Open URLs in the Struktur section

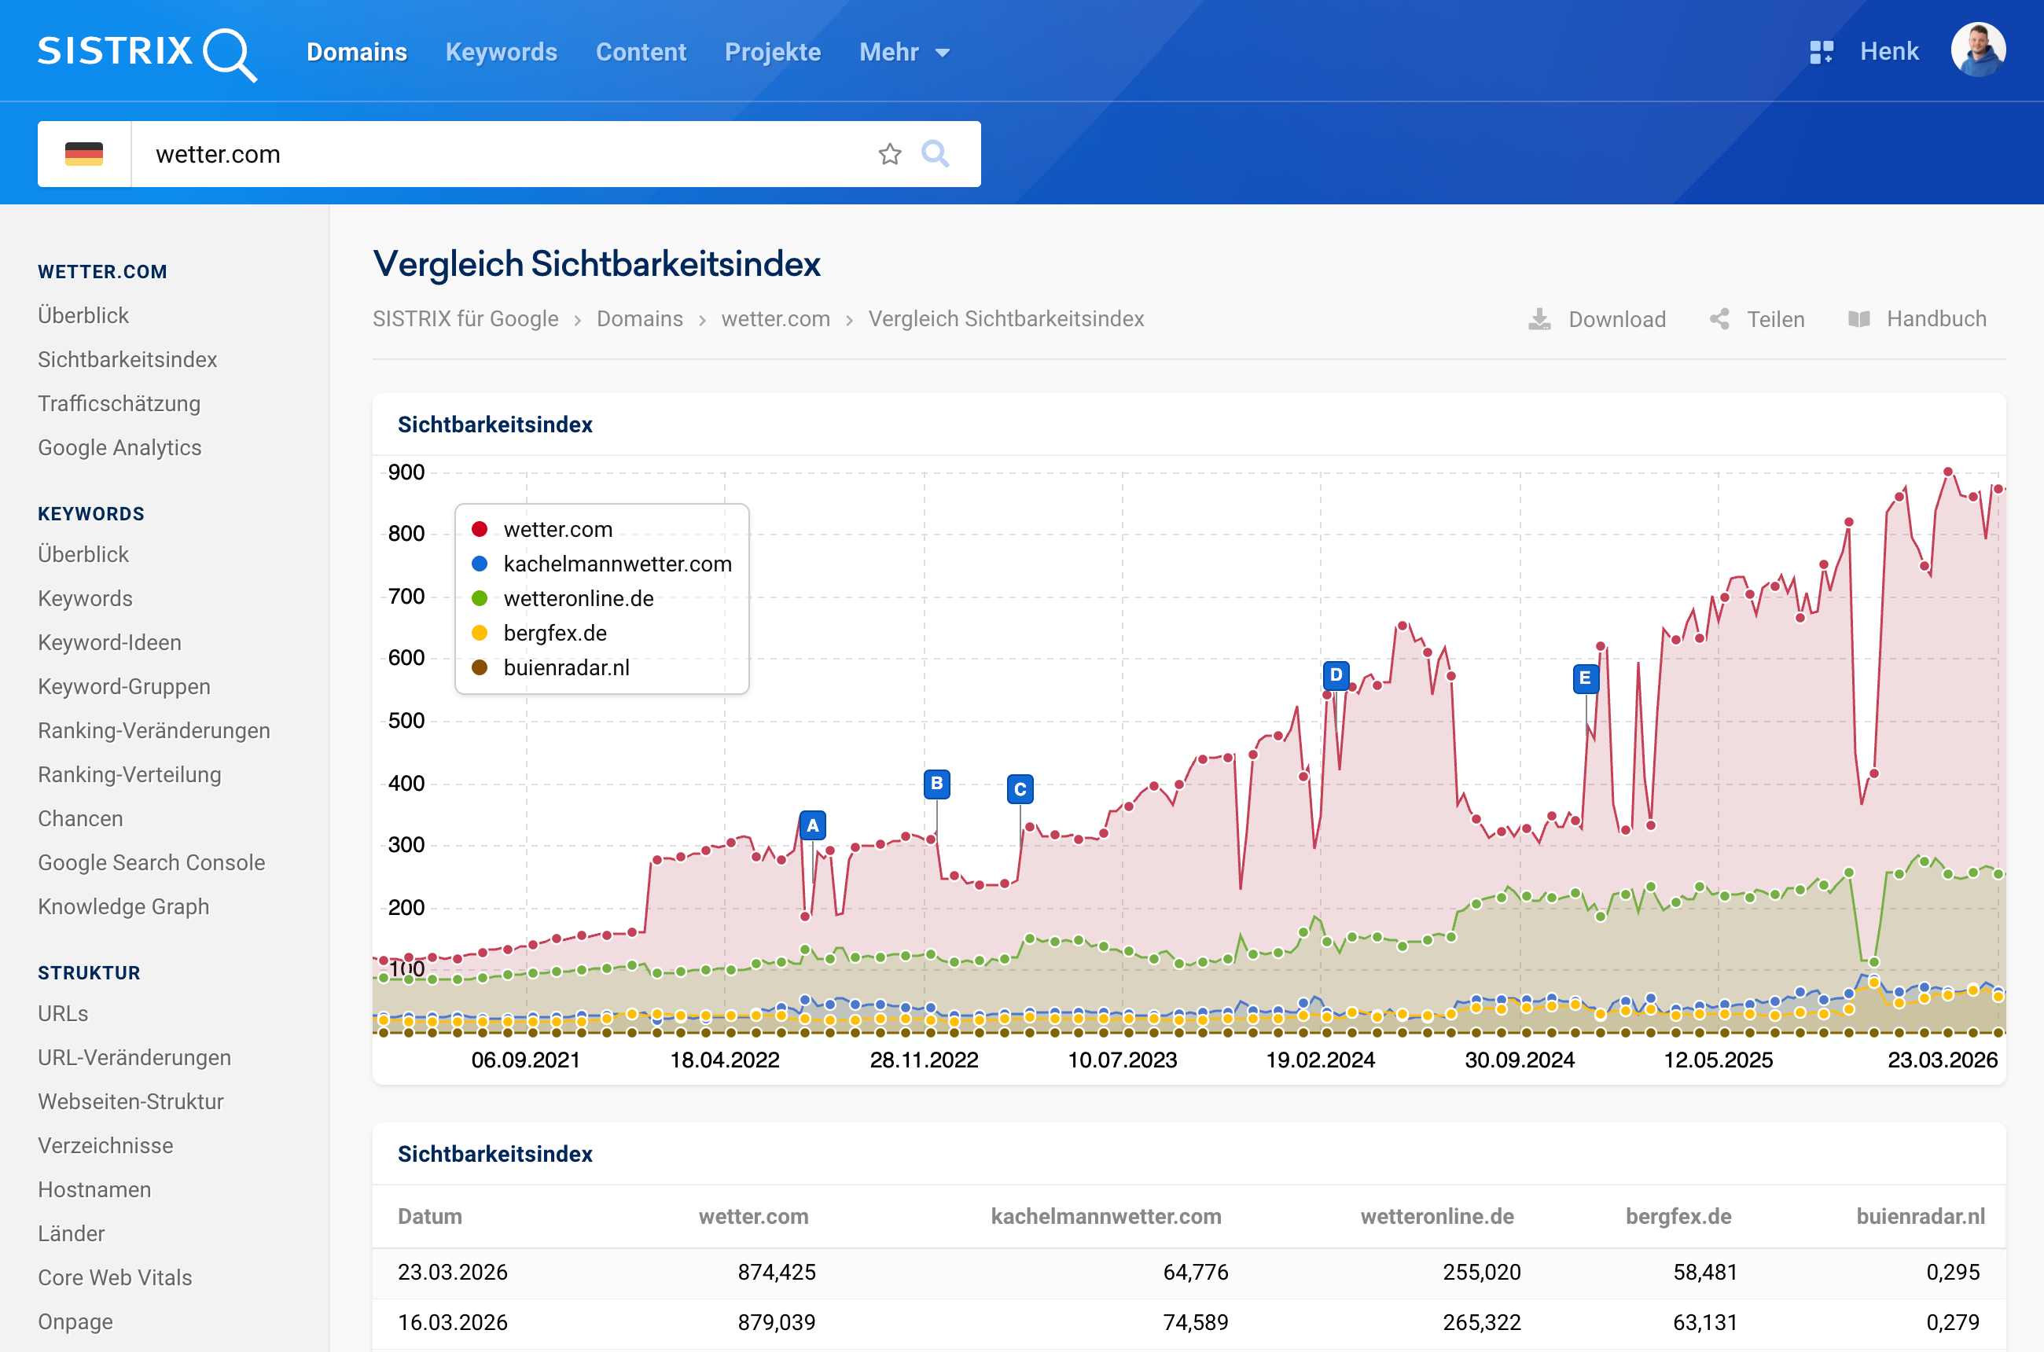(x=63, y=1013)
